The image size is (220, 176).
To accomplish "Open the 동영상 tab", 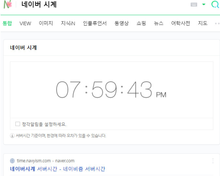I will coord(121,23).
